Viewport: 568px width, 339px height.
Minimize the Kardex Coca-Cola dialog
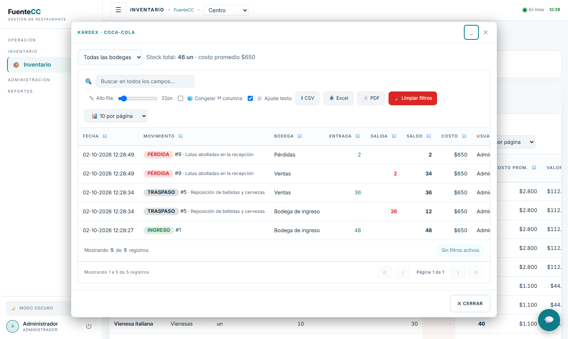tap(471, 32)
